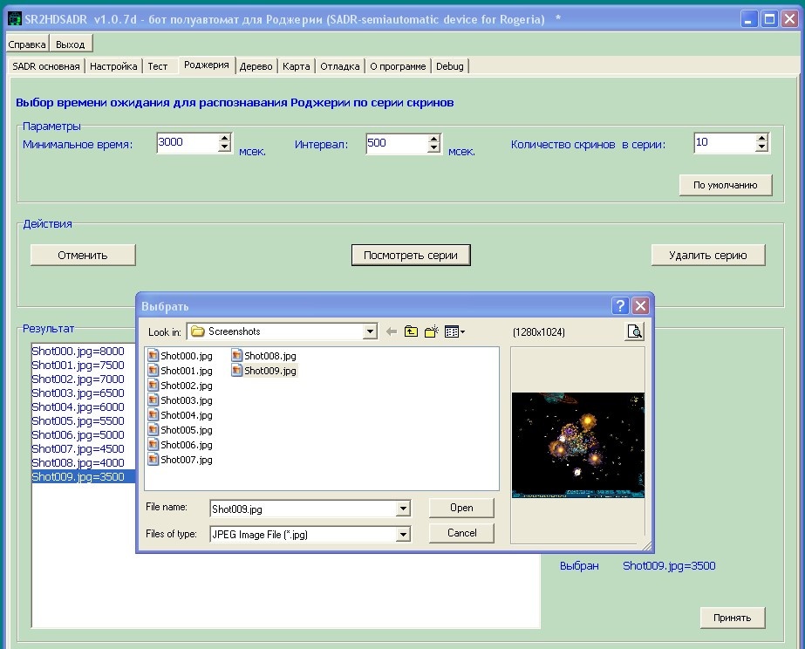
Task: Select the Роджерия tab
Action: pos(207,65)
